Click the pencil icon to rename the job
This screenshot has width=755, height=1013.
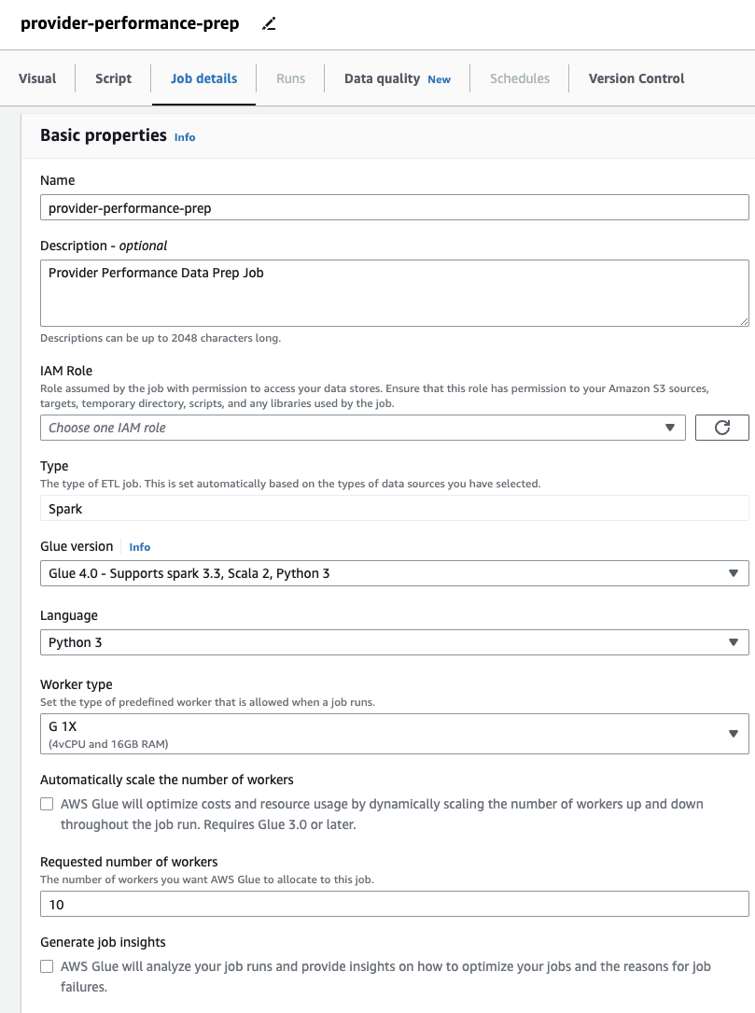269,22
